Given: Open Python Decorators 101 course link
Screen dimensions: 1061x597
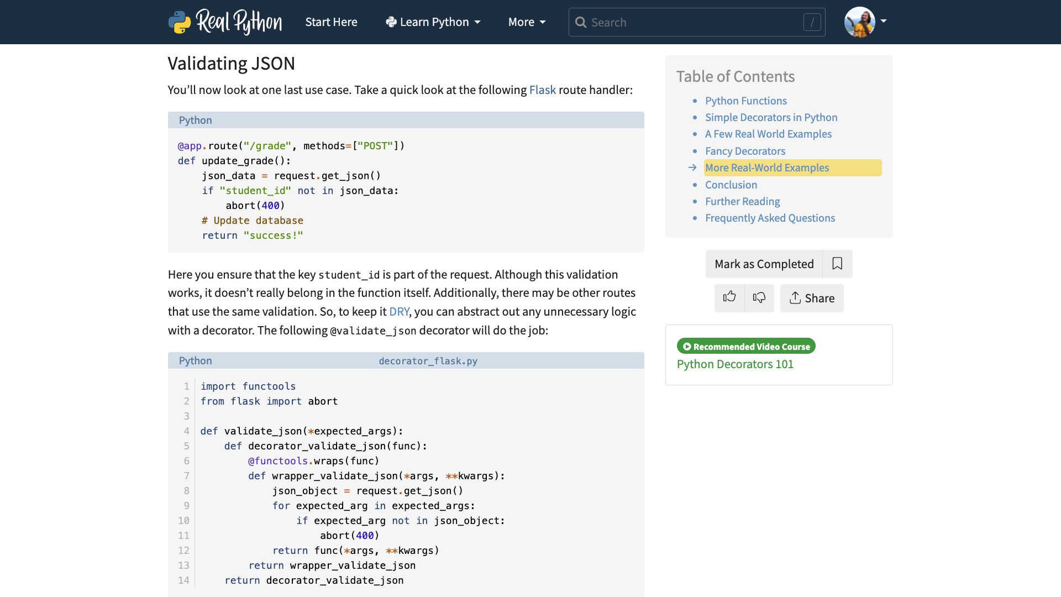Looking at the screenshot, I should pyautogui.click(x=735, y=364).
